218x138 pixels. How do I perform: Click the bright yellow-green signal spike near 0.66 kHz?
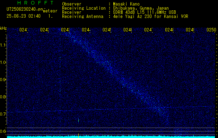(79, 120)
